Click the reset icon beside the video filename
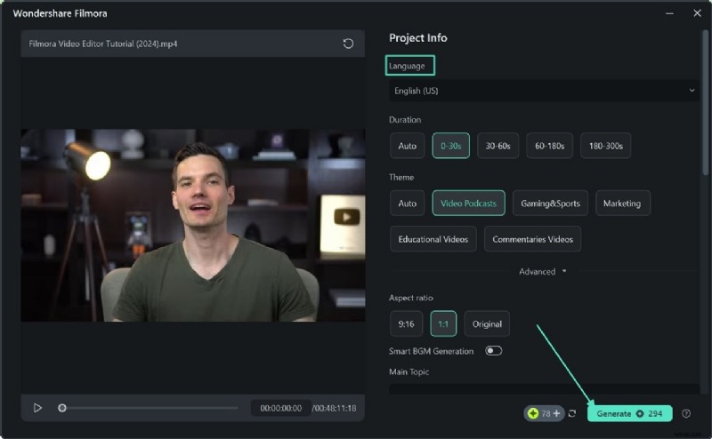This screenshot has height=439, width=712. (x=348, y=44)
